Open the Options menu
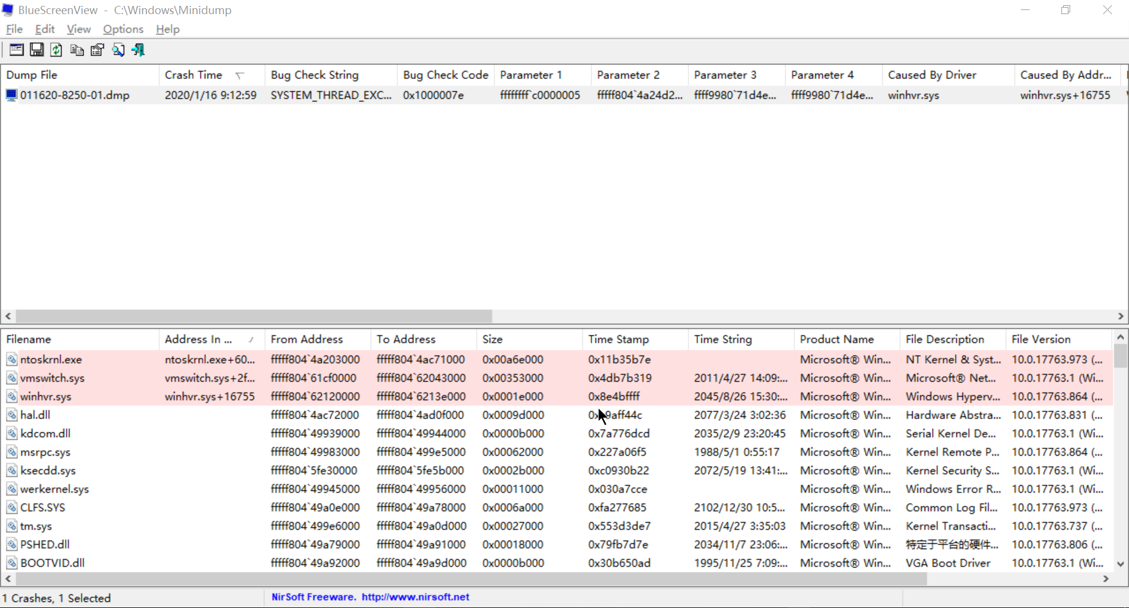This screenshot has height=608, width=1129. 123,29
